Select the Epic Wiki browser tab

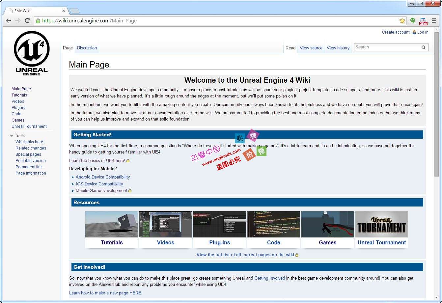pos(36,11)
